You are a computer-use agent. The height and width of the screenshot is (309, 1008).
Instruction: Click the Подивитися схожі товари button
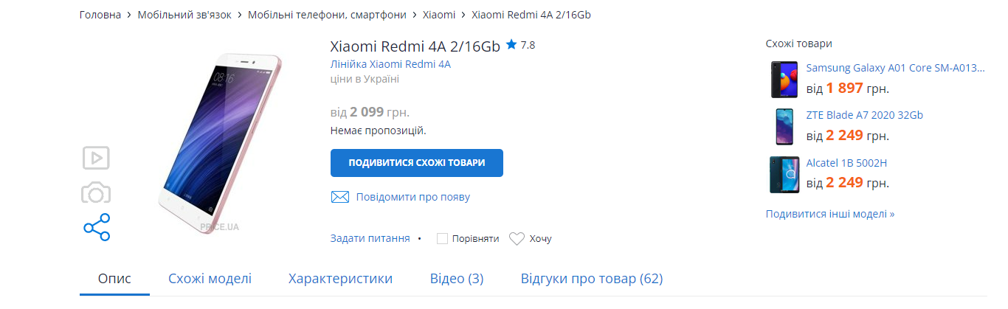(417, 163)
